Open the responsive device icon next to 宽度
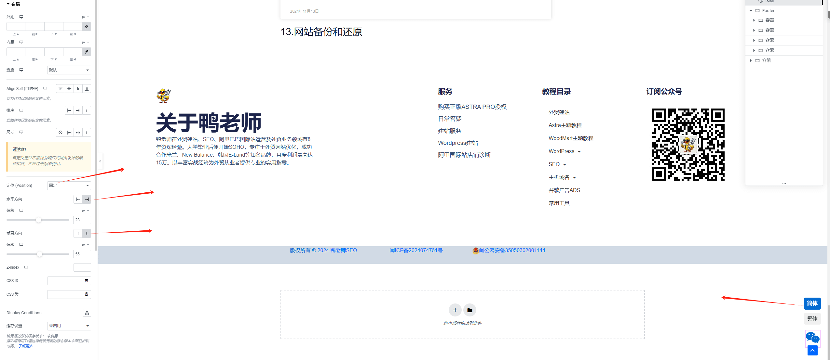 (x=21, y=70)
